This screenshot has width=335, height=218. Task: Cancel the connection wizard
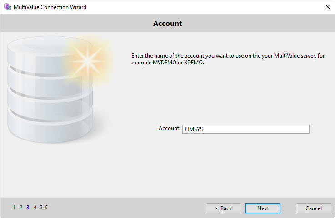point(314,208)
